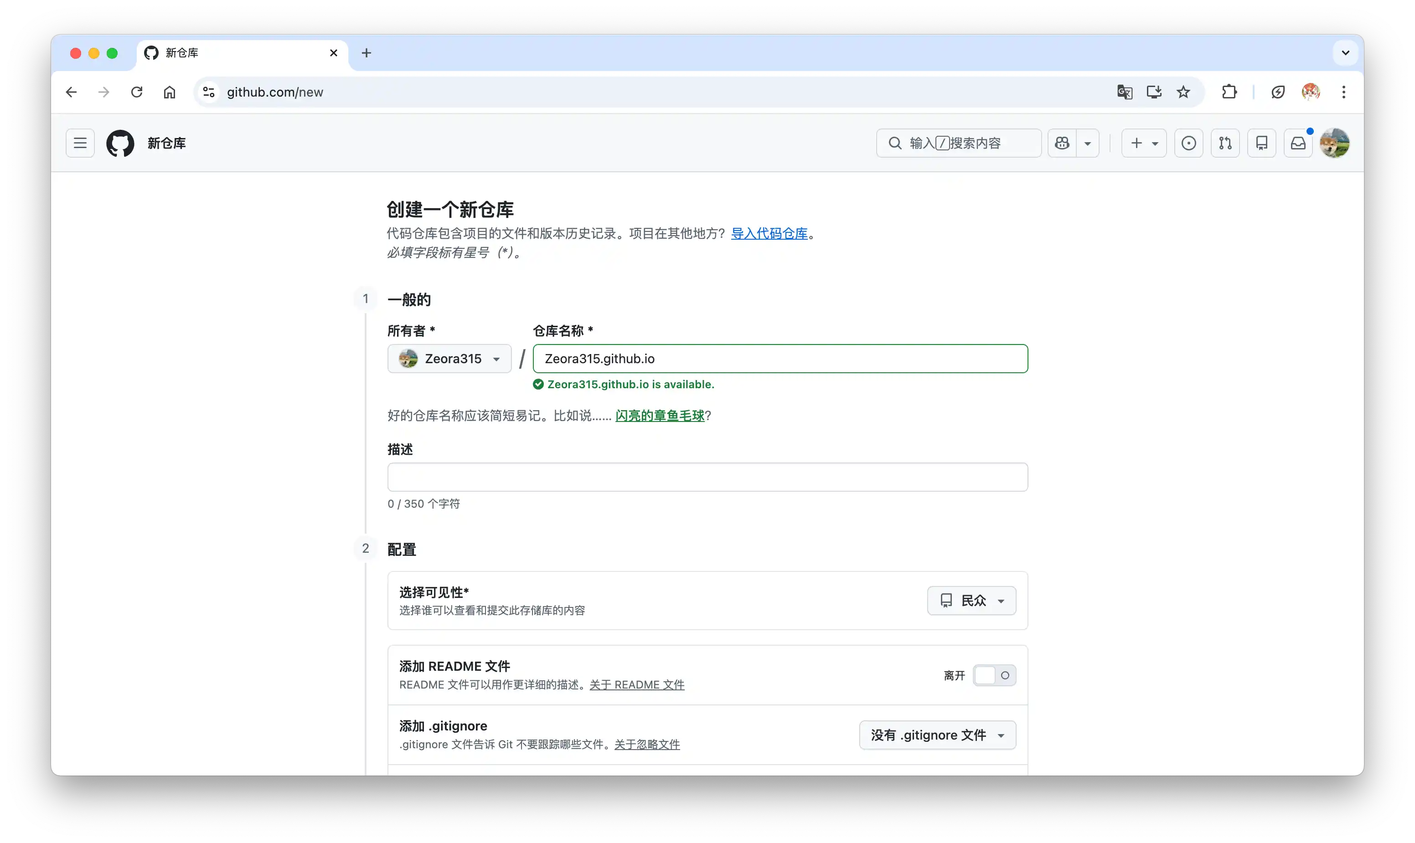
Task: Click the description input field
Action: pos(707,477)
